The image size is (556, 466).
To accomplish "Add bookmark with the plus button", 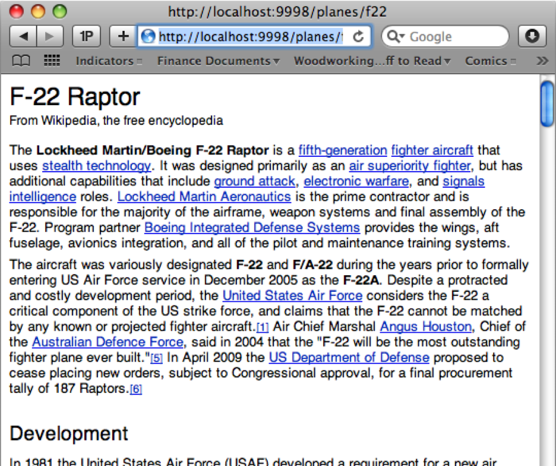I will tap(123, 36).
